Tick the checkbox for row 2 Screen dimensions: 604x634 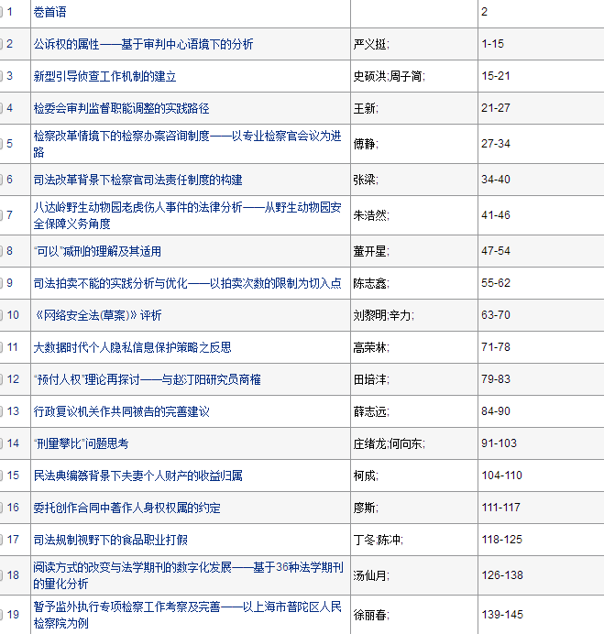click(2, 44)
